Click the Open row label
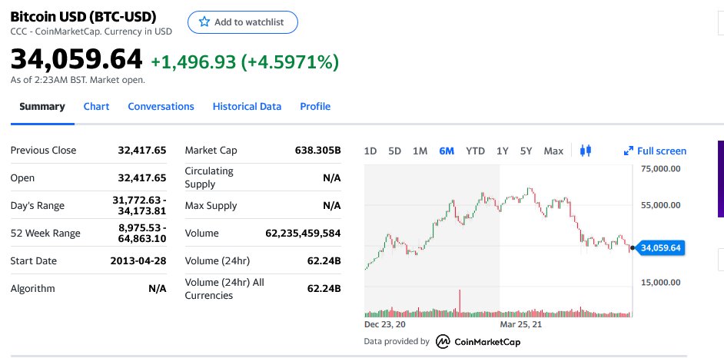 22,177
